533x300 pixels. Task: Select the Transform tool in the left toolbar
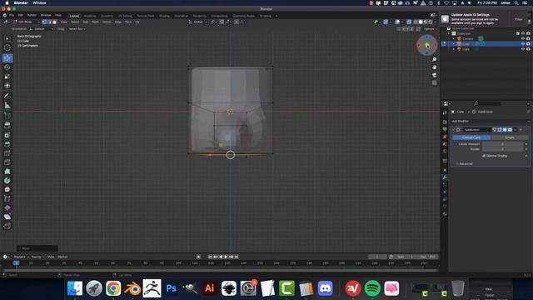pyautogui.click(x=7, y=86)
